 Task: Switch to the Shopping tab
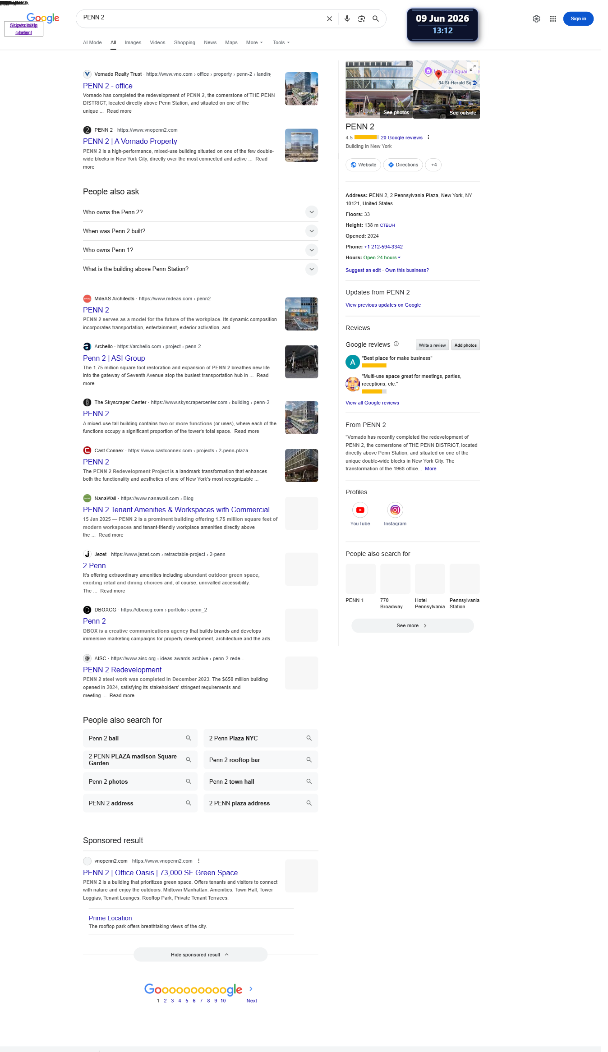tap(184, 42)
